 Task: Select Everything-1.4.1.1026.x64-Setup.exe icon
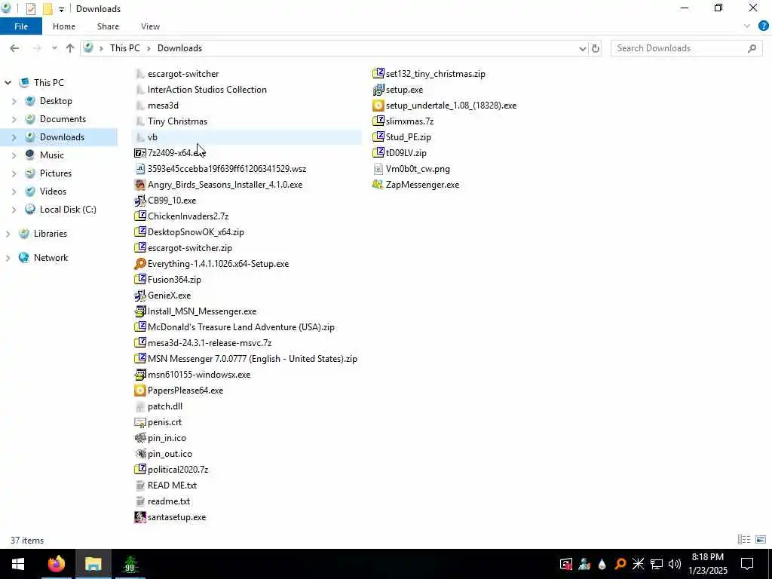pos(139,264)
